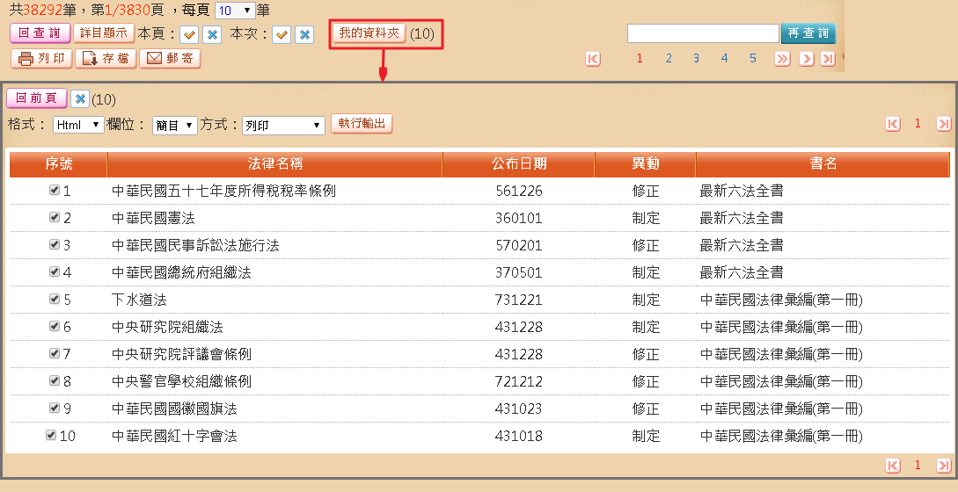The image size is (958, 492).
Task: Uncheck row 10 中華民國紅十字會法
Action: pos(51,435)
